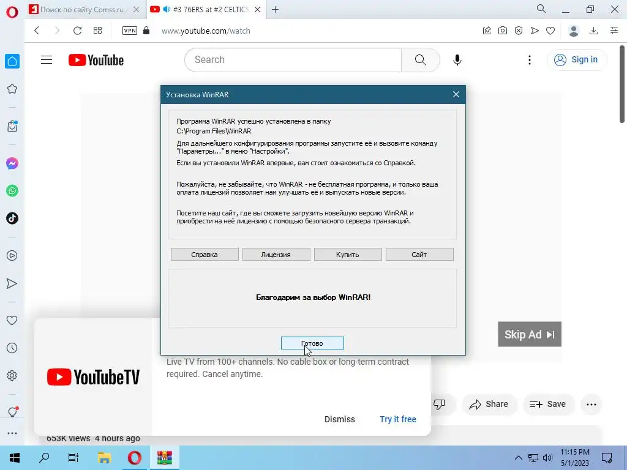Screen dimensions: 627x470
Task: Close the Установка WinRAR dialog
Action: pos(456,94)
